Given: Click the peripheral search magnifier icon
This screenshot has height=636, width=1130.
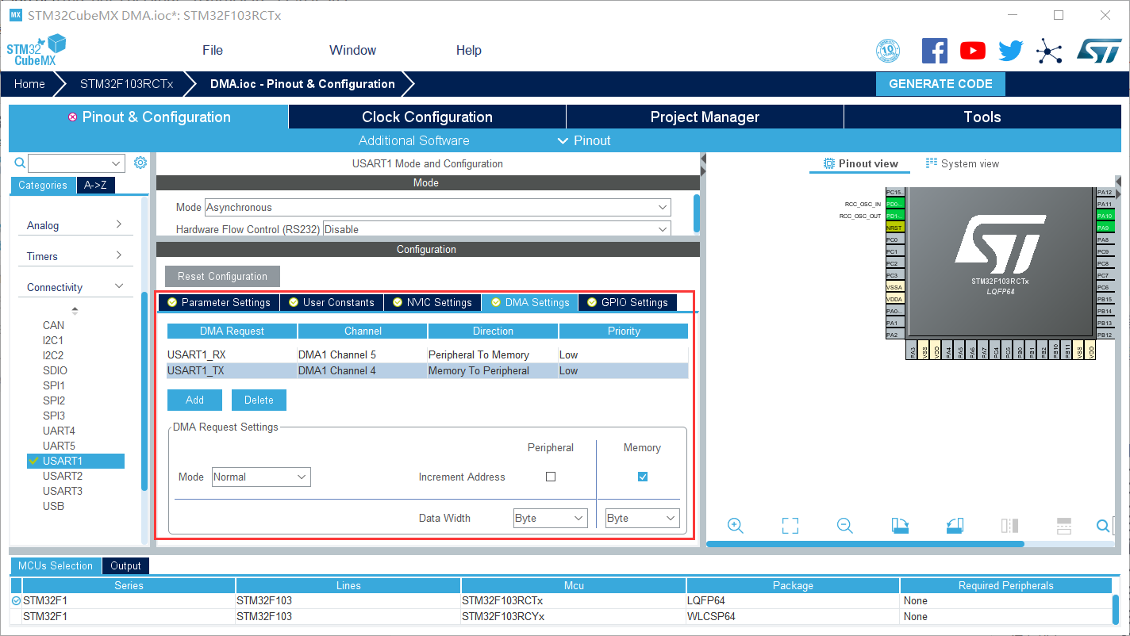Looking at the screenshot, I should [x=21, y=163].
